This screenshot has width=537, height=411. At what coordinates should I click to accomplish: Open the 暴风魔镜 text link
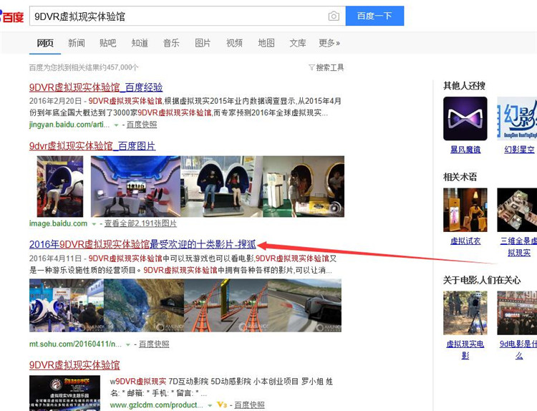(465, 150)
